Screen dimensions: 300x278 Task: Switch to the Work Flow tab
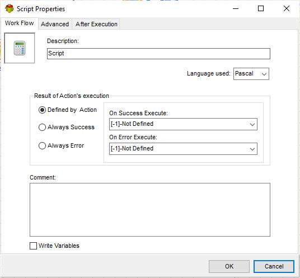pos(20,23)
